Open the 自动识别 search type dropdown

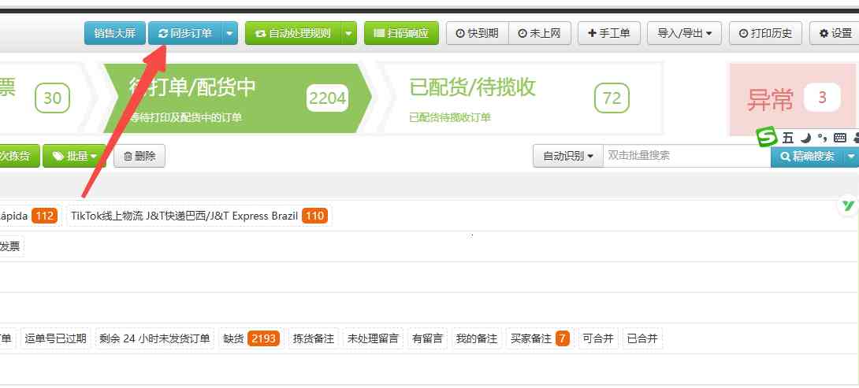567,156
